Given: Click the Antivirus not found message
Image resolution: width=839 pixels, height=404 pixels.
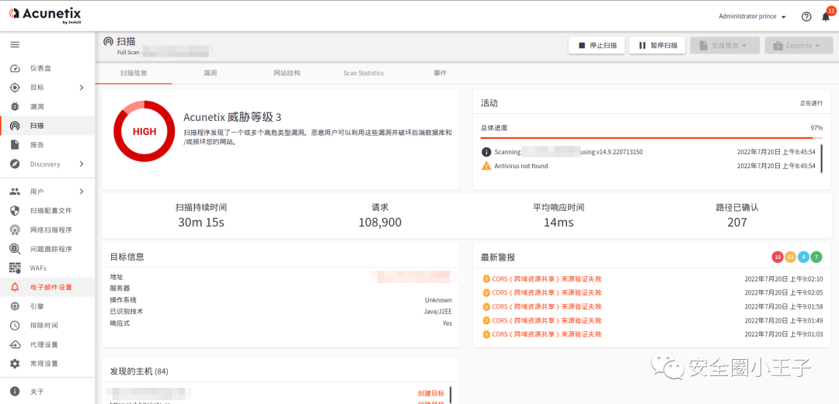Looking at the screenshot, I should 521,166.
